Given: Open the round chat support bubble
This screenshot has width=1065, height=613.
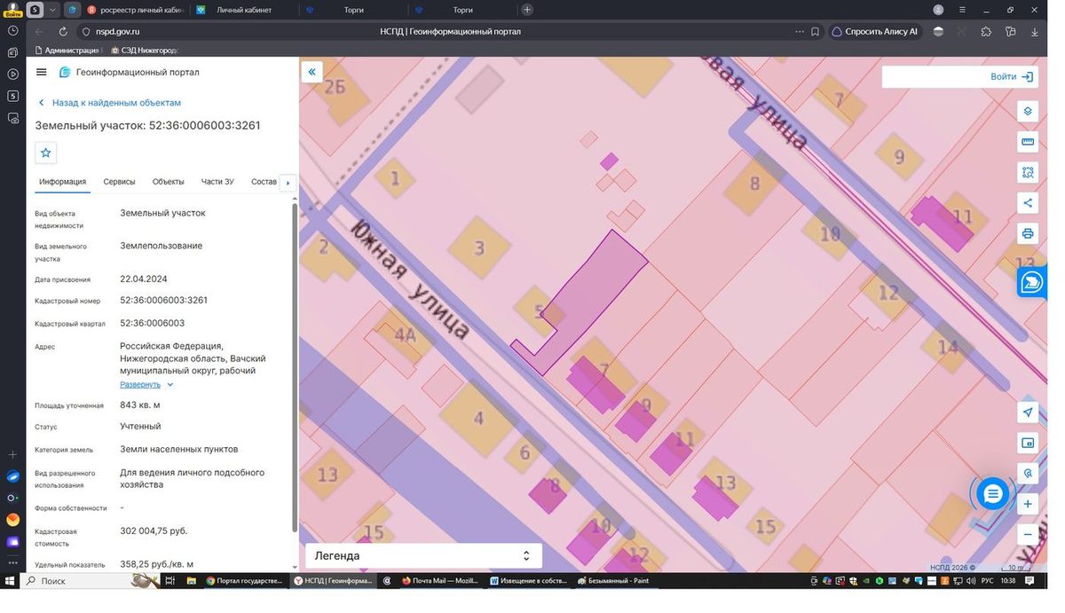Looking at the screenshot, I should pyautogui.click(x=992, y=493).
